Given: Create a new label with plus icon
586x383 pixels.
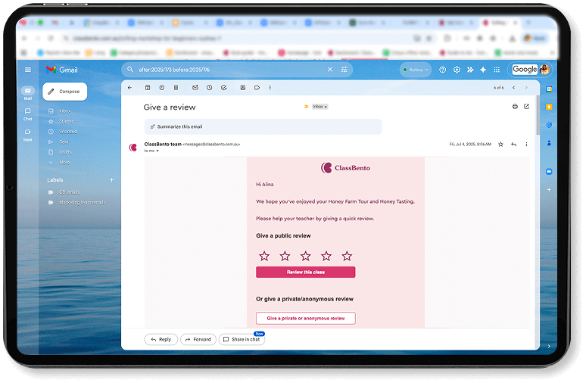Looking at the screenshot, I should tap(111, 179).
